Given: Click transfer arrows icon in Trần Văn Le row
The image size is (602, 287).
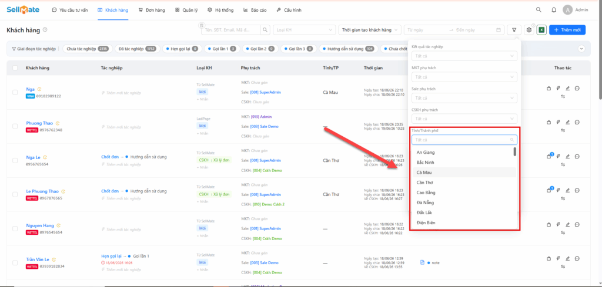Looking at the screenshot, I should pyautogui.click(x=563, y=266).
